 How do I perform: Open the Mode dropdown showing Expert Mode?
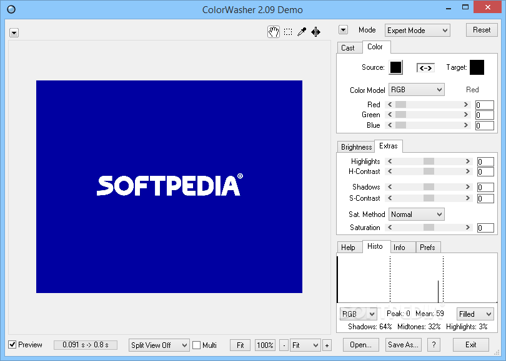pos(417,31)
